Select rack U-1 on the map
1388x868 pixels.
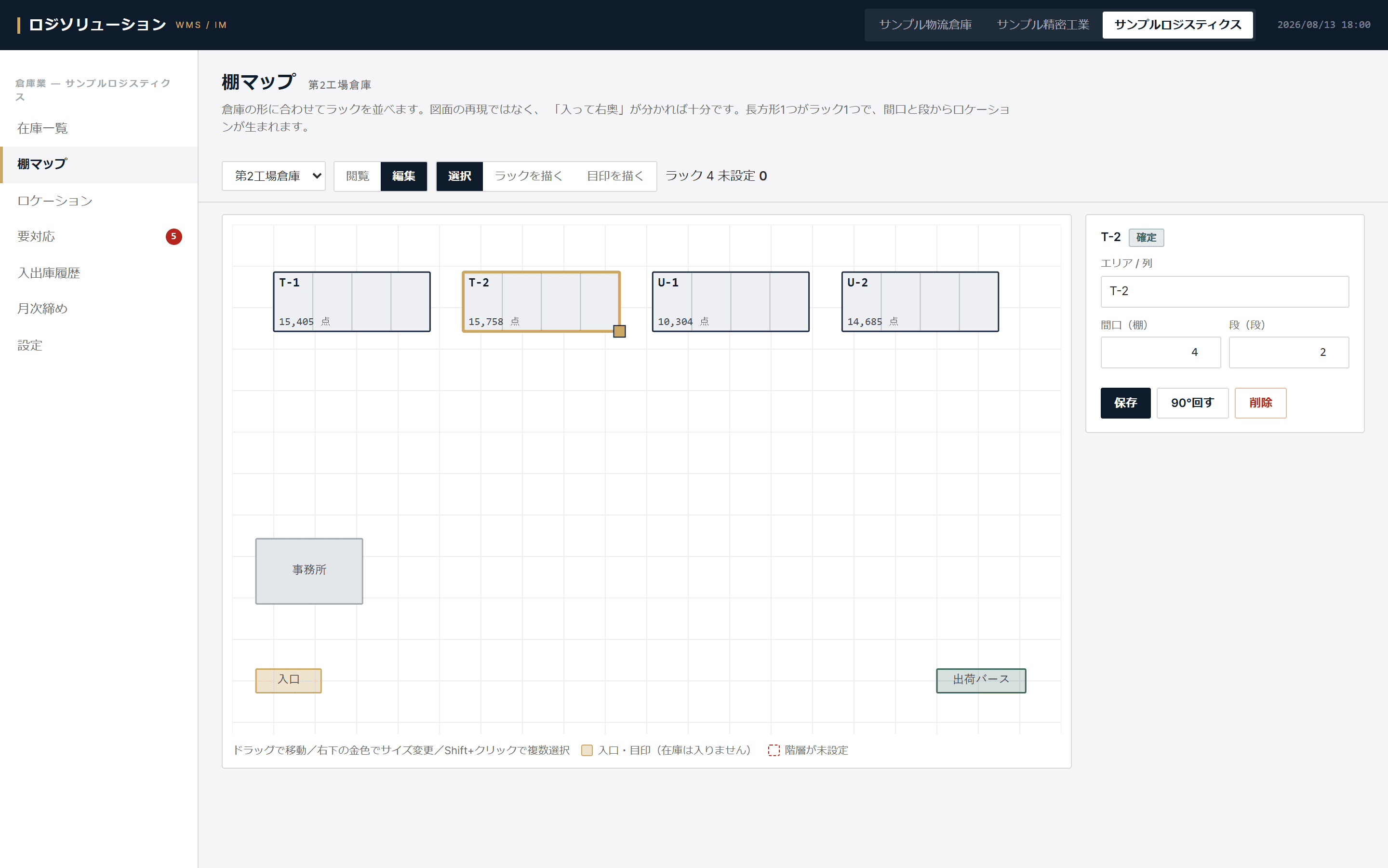pos(731,302)
